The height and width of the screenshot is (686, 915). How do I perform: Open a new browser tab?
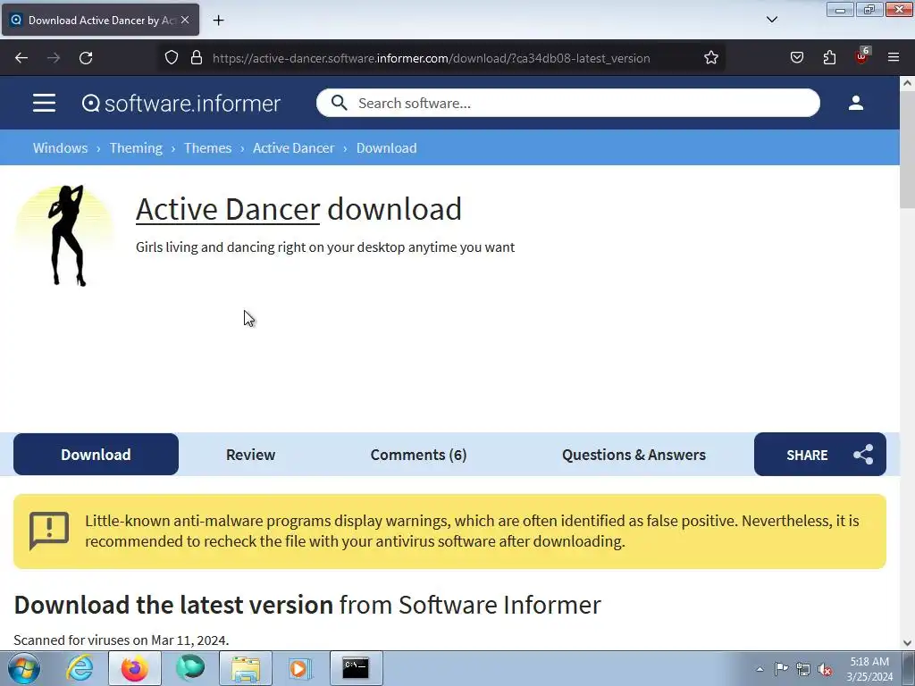(218, 21)
